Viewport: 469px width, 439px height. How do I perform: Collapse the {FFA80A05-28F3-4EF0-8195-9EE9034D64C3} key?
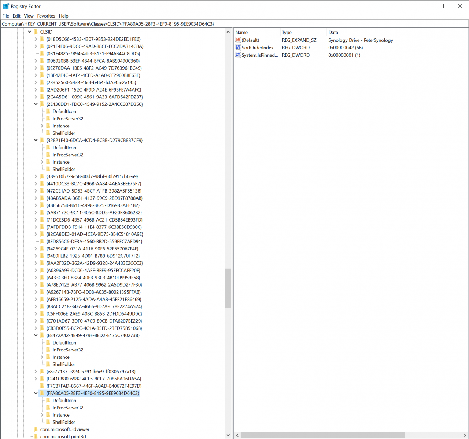tap(36, 393)
